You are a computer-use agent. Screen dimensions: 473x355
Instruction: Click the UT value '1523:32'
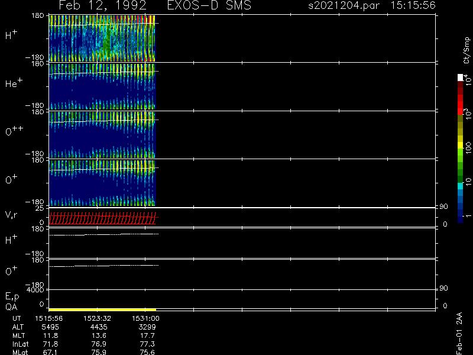(x=97, y=318)
